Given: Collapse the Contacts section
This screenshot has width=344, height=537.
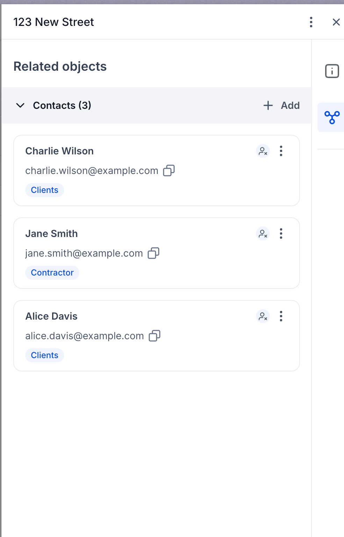Looking at the screenshot, I should 21,105.
